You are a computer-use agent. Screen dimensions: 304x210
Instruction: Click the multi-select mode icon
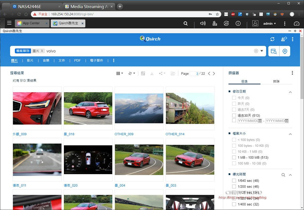click(x=143, y=73)
